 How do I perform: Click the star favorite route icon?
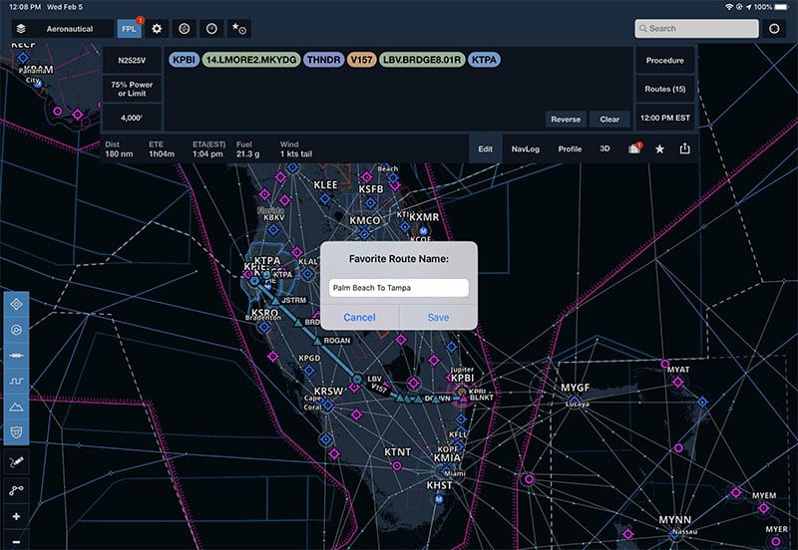click(659, 148)
